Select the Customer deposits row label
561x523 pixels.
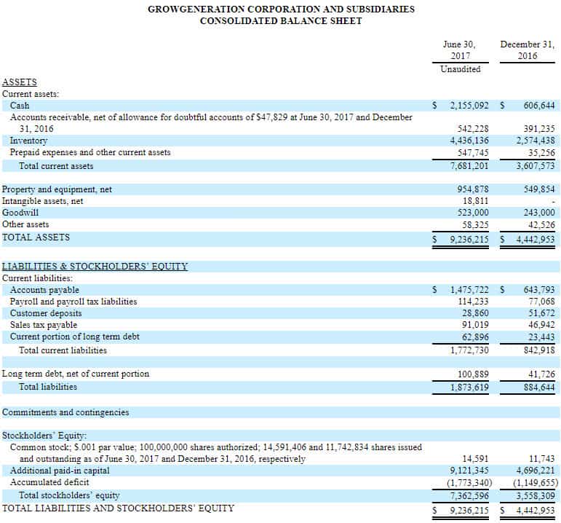tap(46, 313)
